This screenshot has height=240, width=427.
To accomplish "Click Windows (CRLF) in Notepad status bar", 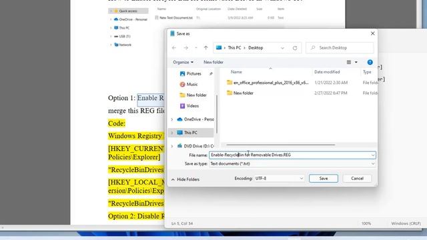I will click(406, 223).
